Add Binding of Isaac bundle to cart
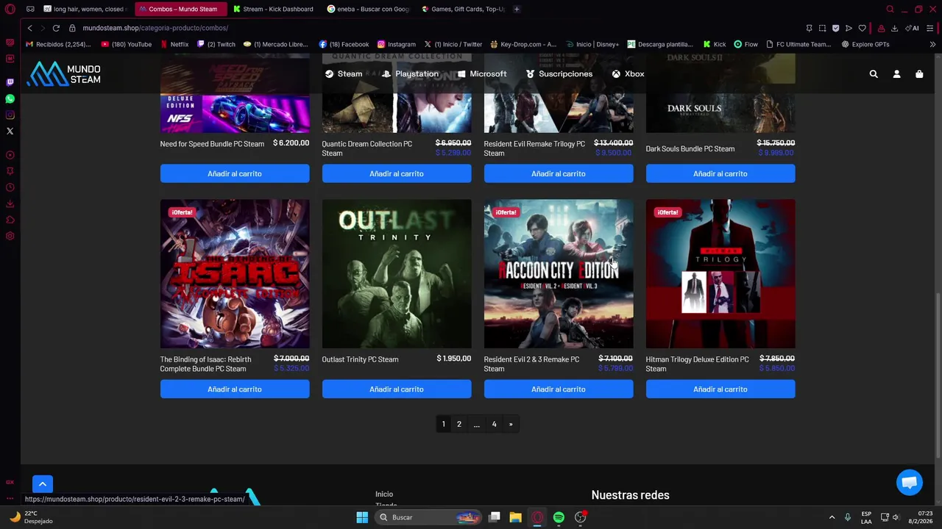942x529 pixels. (235, 389)
